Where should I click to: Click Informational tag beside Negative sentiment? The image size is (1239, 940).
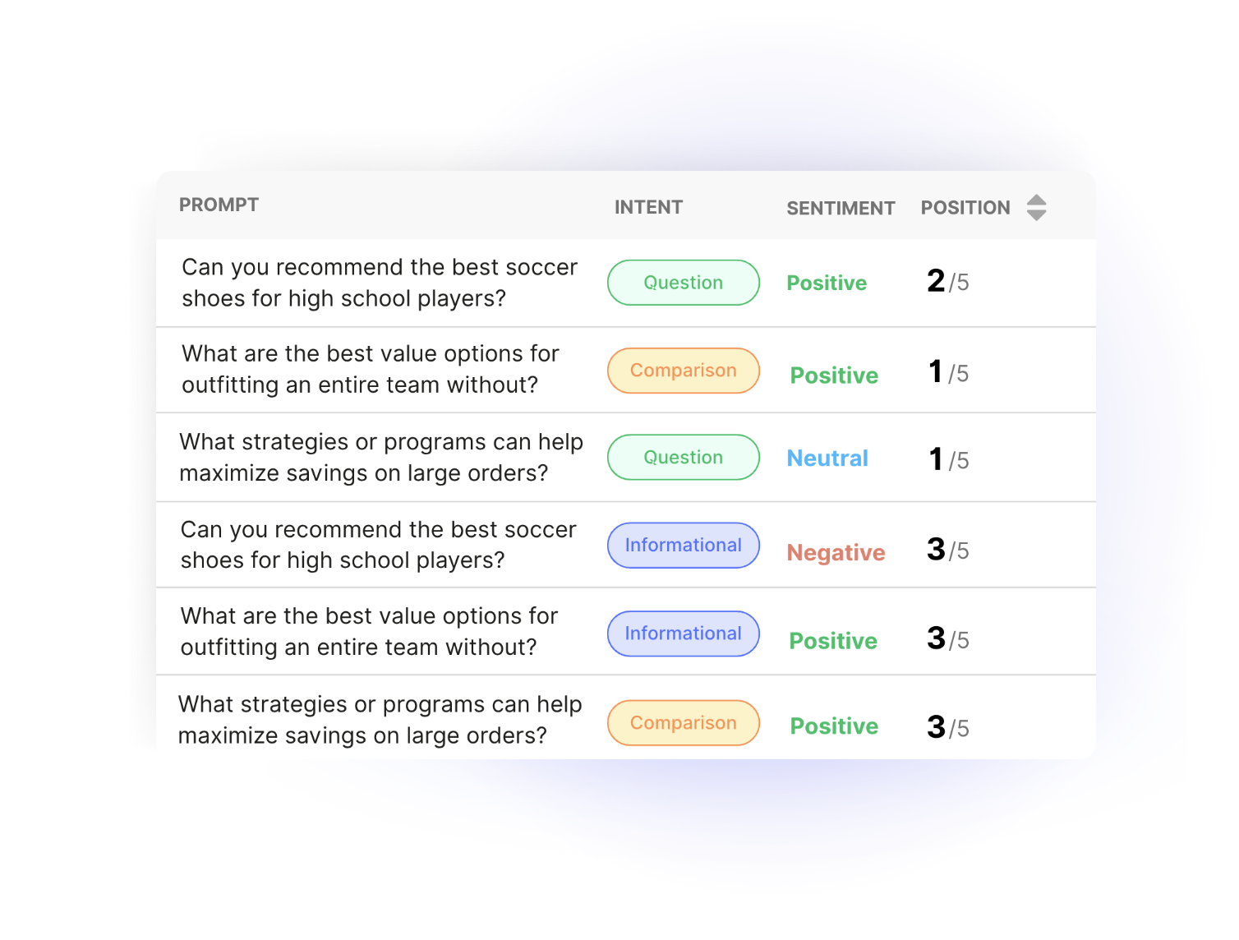684,545
